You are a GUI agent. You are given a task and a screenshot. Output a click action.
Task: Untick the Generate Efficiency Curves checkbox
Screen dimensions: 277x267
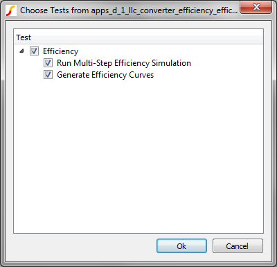tap(48, 75)
